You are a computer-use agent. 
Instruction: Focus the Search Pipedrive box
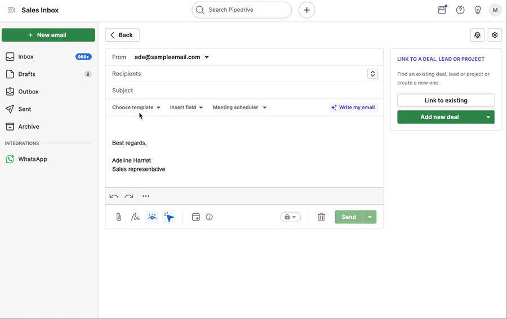pos(242,10)
